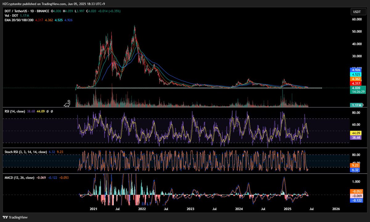
Task: Select the MACD (12, 26, close) indicator legend
Action: point(19,178)
